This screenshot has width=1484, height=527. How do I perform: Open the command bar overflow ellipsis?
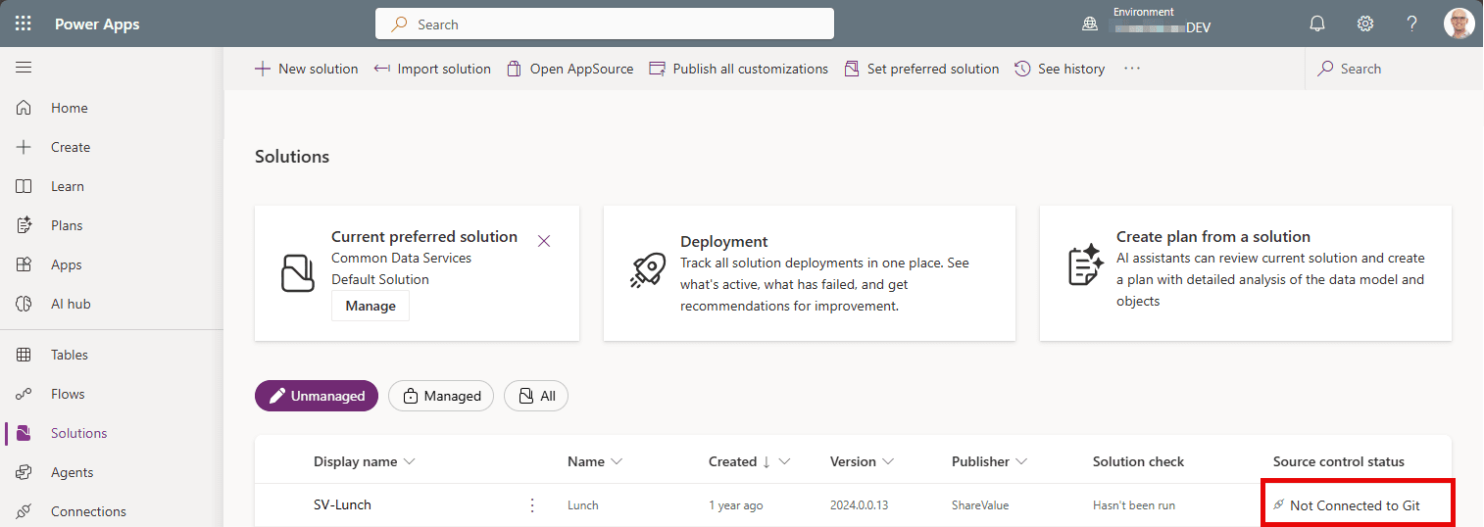[x=1132, y=69]
